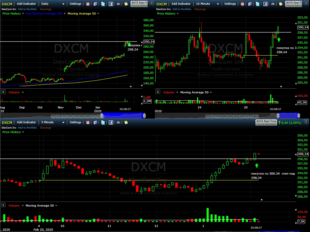Viewport: 310px width, 232px height.
Task: Close the Volume pane in the 15 Minute chart
Action: tap(158, 92)
